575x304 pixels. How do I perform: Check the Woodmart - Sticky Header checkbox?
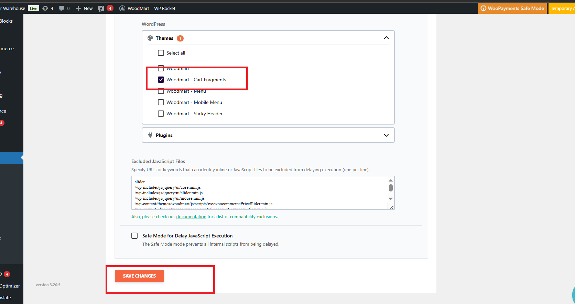(161, 114)
